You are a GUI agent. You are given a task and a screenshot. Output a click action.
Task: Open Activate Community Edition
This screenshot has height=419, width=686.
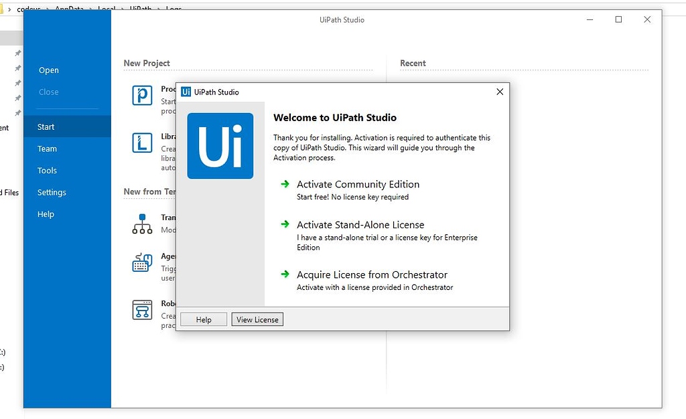click(358, 183)
